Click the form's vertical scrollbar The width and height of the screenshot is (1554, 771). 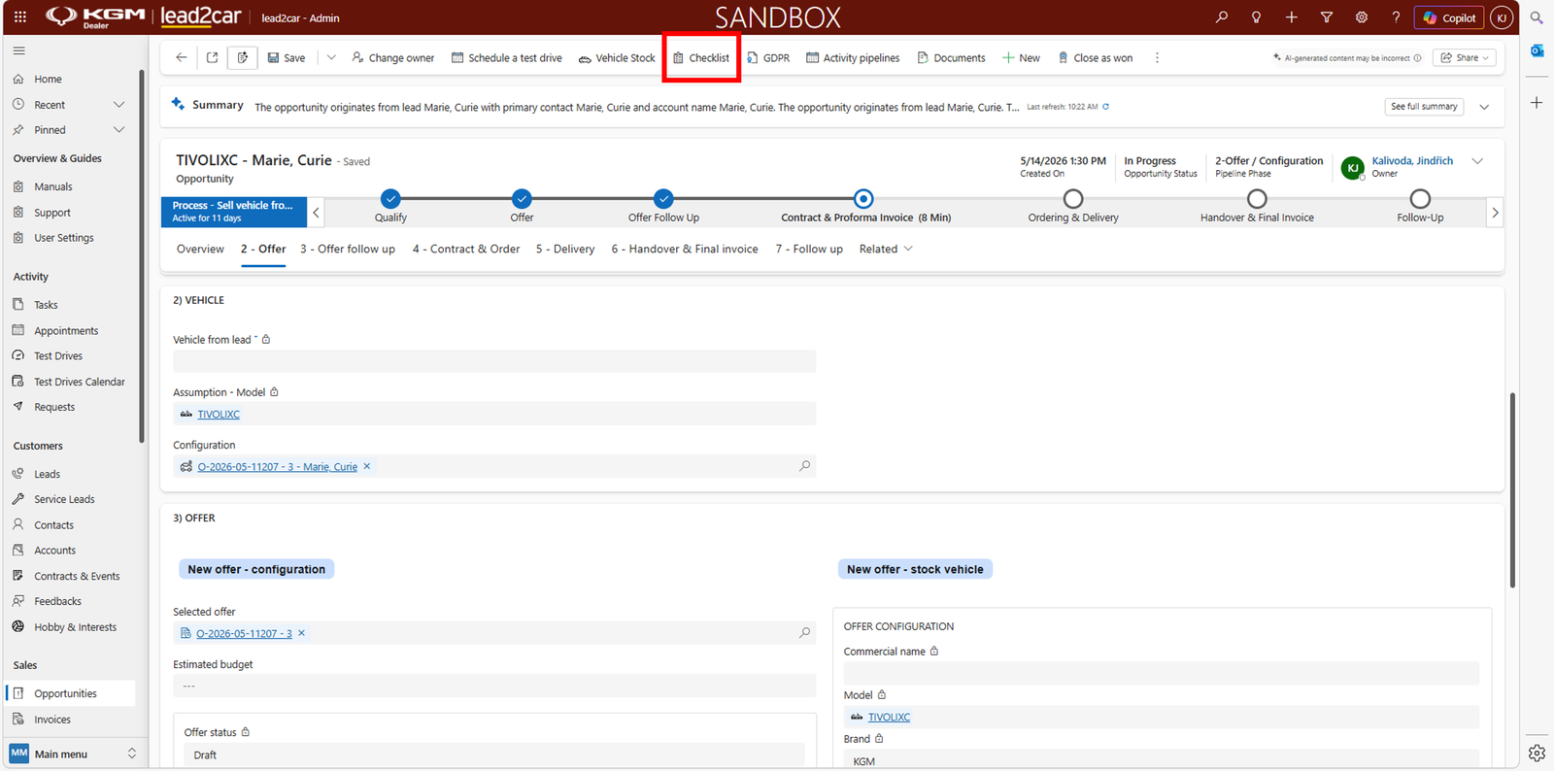click(1512, 490)
